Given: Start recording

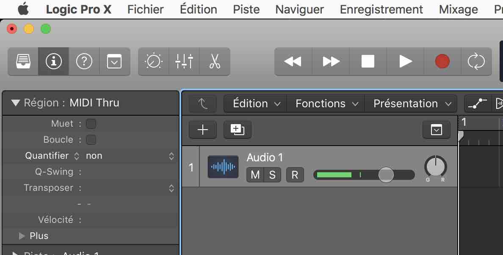Looking at the screenshot, I should coord(442,62).
